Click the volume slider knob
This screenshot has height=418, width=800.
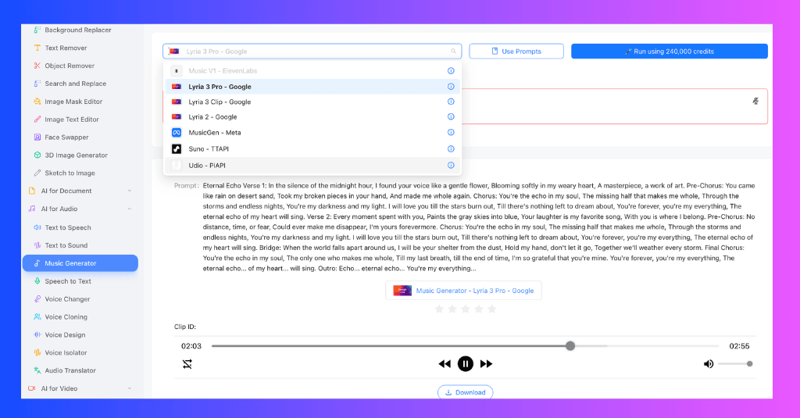[749, 364]
